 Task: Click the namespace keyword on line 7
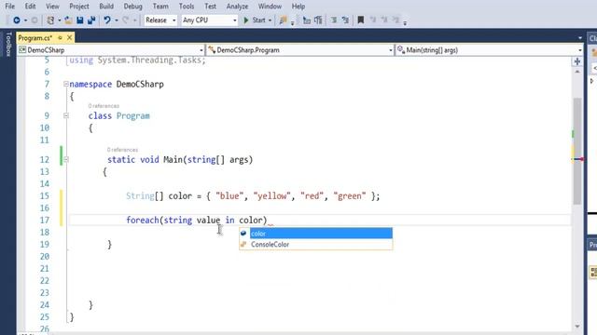click(90, 84)
